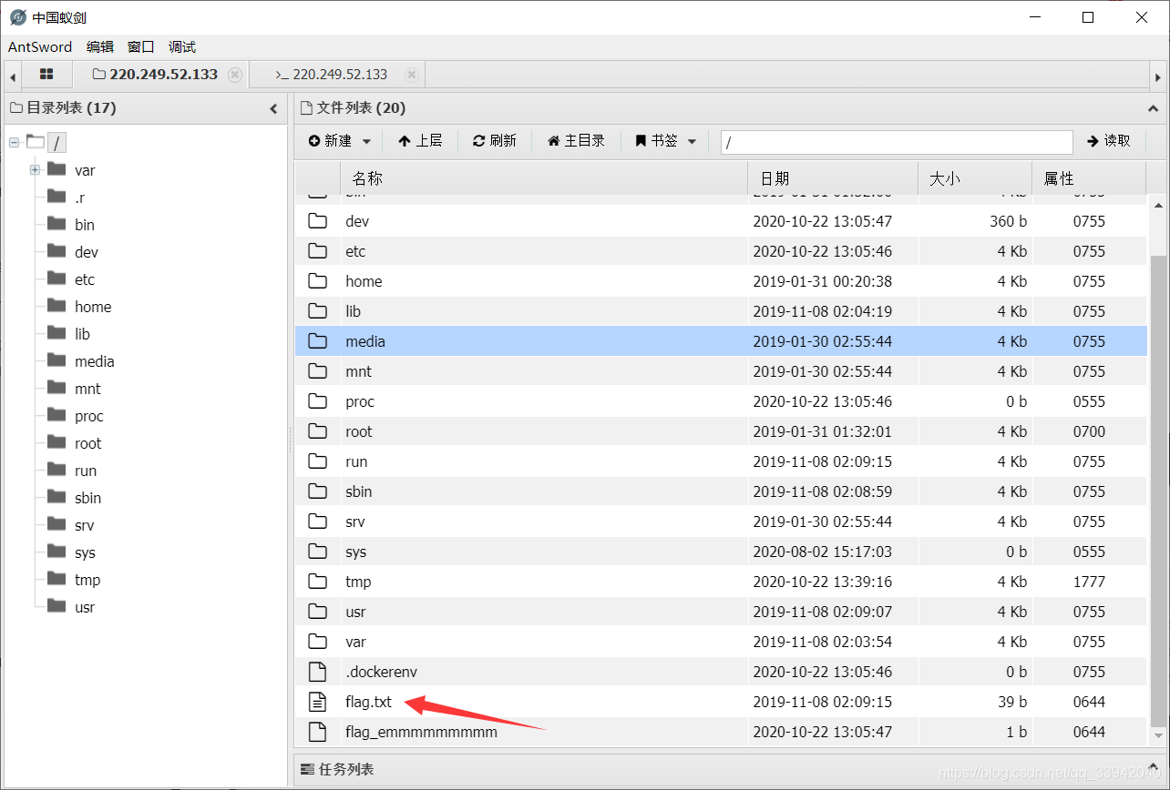Open the 窗口 menu
The width and height of the screenshot is (1170, 790).
coord(141,47)
